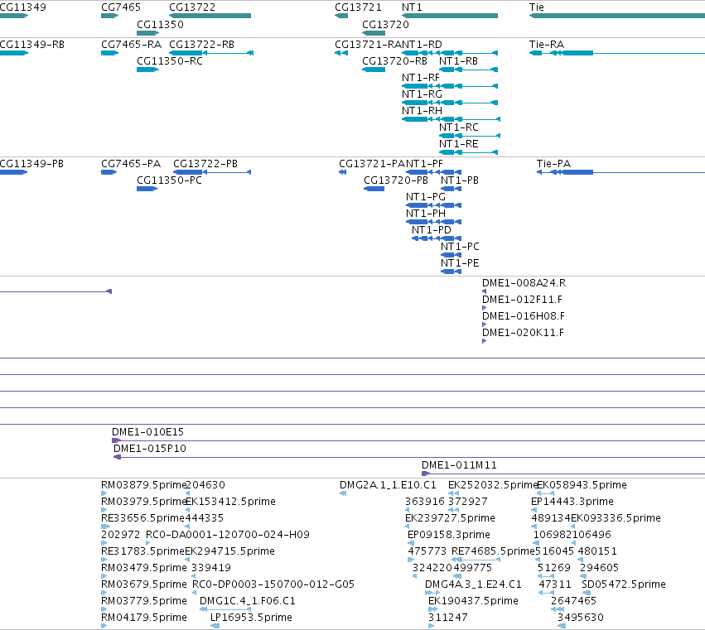Click EST DMG2A.1_1.E10.C1 label
Screen dimensions: 705x630
click(x=388, y=485)
